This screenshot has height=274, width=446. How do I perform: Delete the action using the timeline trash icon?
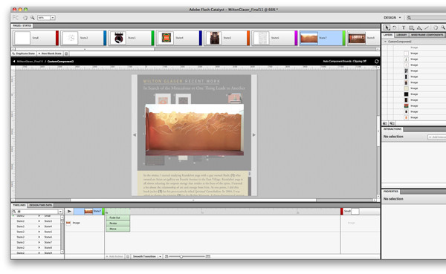(128, 257)
